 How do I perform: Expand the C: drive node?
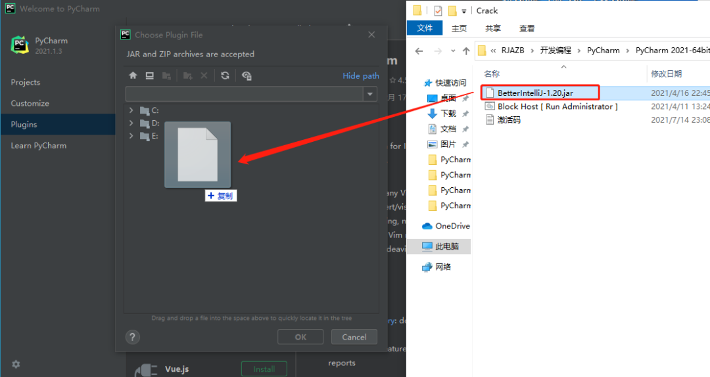[x=131, y=110]
